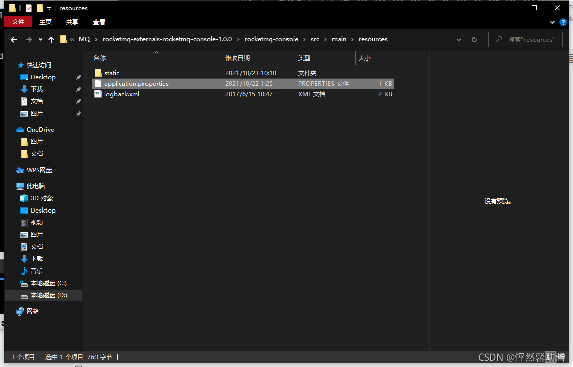The width and height of the screenshot is (573, 367).
Task: Click the application.properties file icon
Action: (x=98, y=84)
